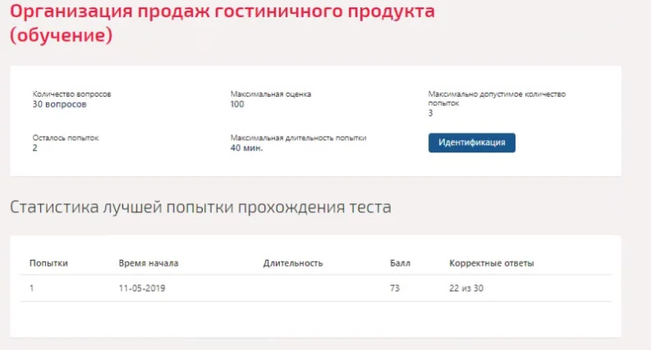Select the score 73 cell
The height and width of the screenshot is (350, 651).
click(395, 289)
